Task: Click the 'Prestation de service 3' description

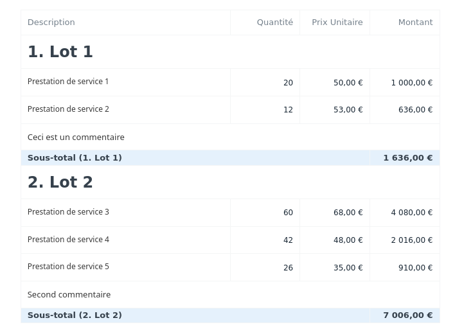Action: coord(68,212)
